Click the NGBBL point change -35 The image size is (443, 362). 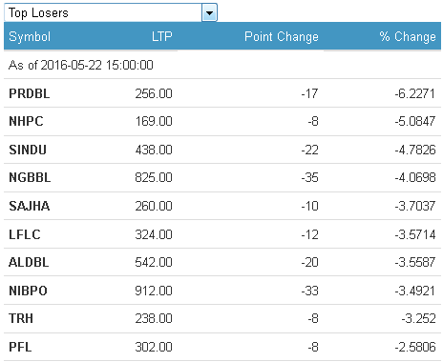(x=309, y=177)
